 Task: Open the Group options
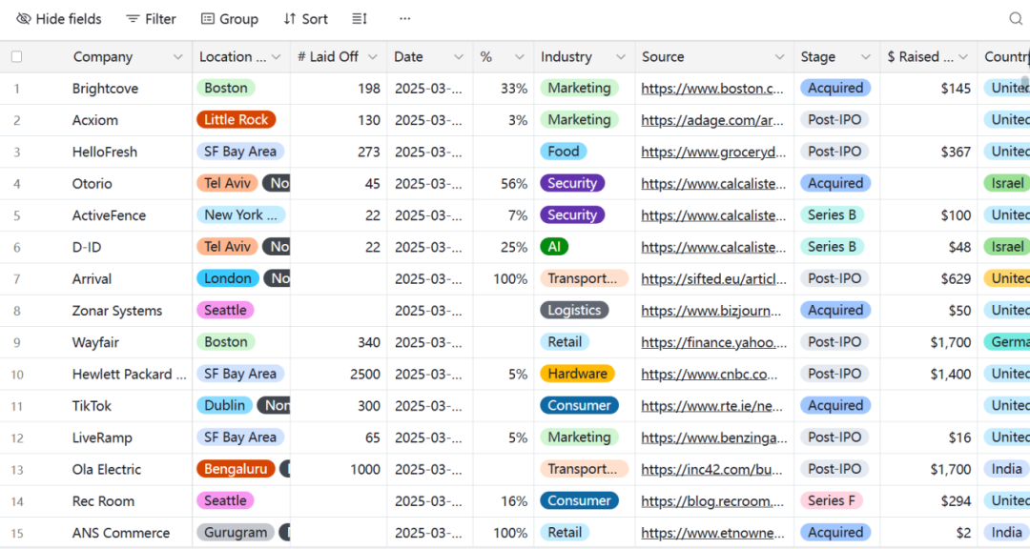230,19
